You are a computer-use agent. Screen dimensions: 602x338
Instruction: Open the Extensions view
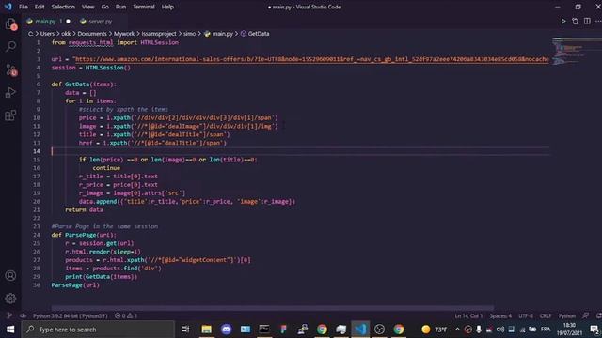10,115
